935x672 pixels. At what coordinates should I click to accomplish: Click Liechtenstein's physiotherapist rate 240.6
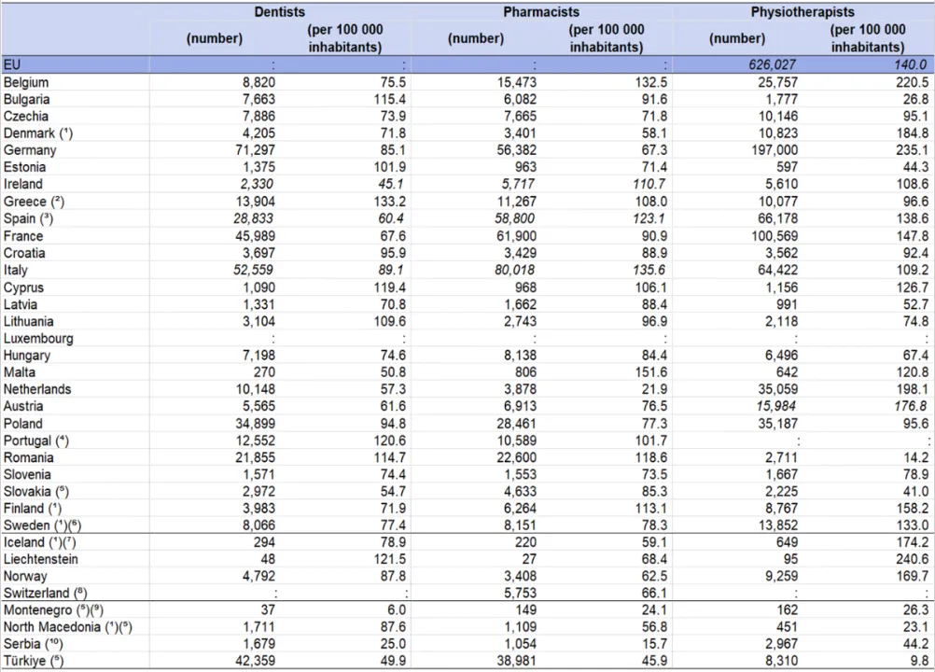[886, 559]
